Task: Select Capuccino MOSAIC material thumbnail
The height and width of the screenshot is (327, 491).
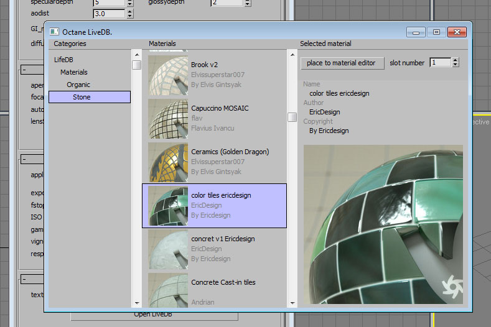Action: [x=168, y=119]
